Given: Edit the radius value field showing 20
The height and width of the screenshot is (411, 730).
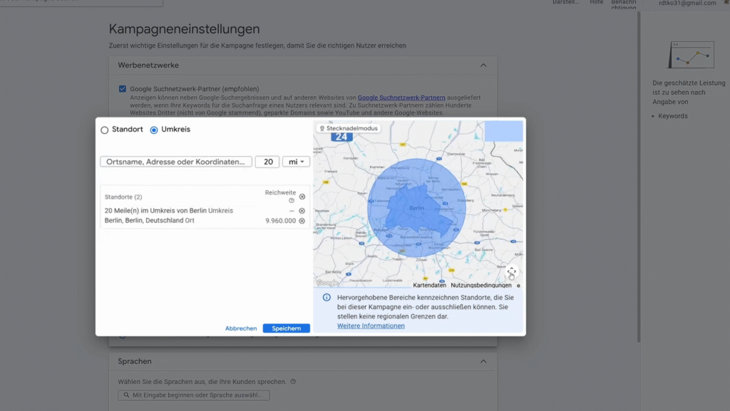Looking at the screenshot, I should pos(268,162).
